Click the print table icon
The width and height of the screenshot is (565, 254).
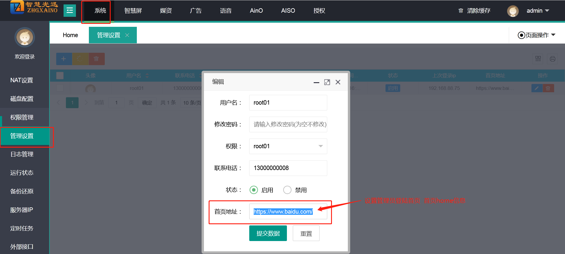click(x=552, y=59)
